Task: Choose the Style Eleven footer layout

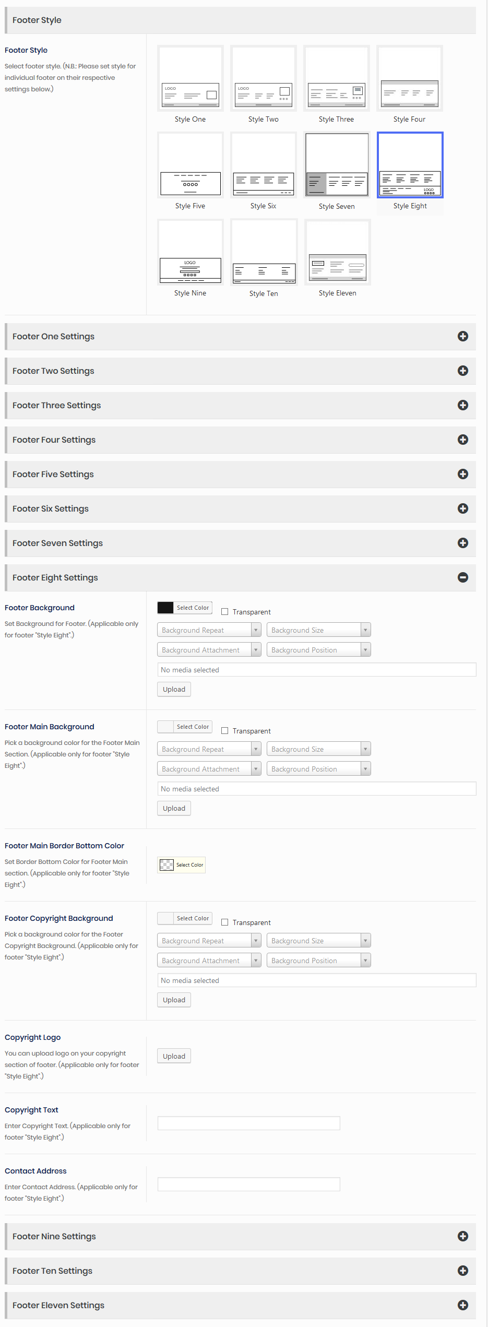Action: coord(337,252)
